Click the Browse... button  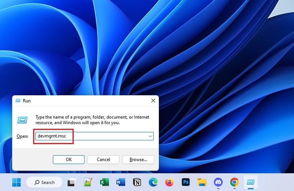138,159
